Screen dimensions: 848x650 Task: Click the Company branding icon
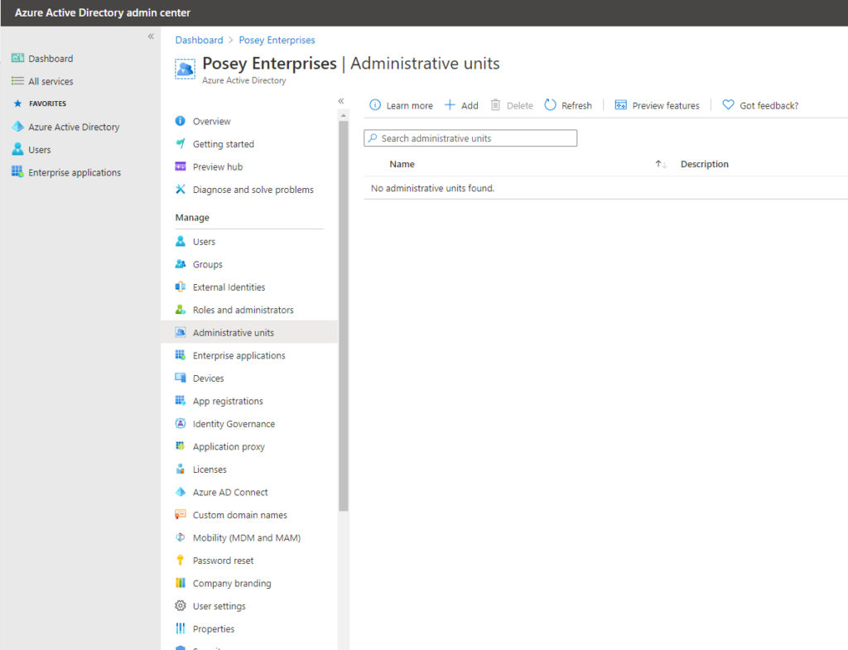tap(180, 583)
